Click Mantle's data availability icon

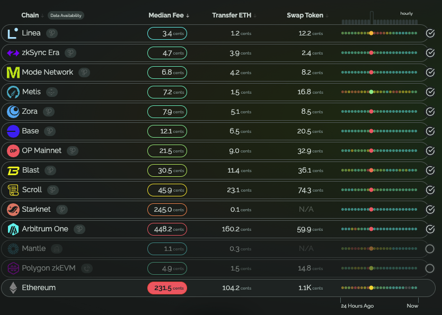(57, 249)
